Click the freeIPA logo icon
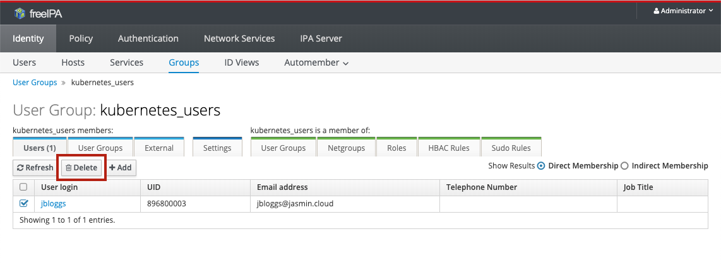This screenshot has width=721, height=265. (20, 14)
